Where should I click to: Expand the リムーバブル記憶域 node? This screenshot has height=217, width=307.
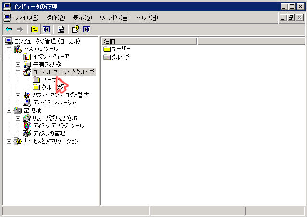point(18,119)
